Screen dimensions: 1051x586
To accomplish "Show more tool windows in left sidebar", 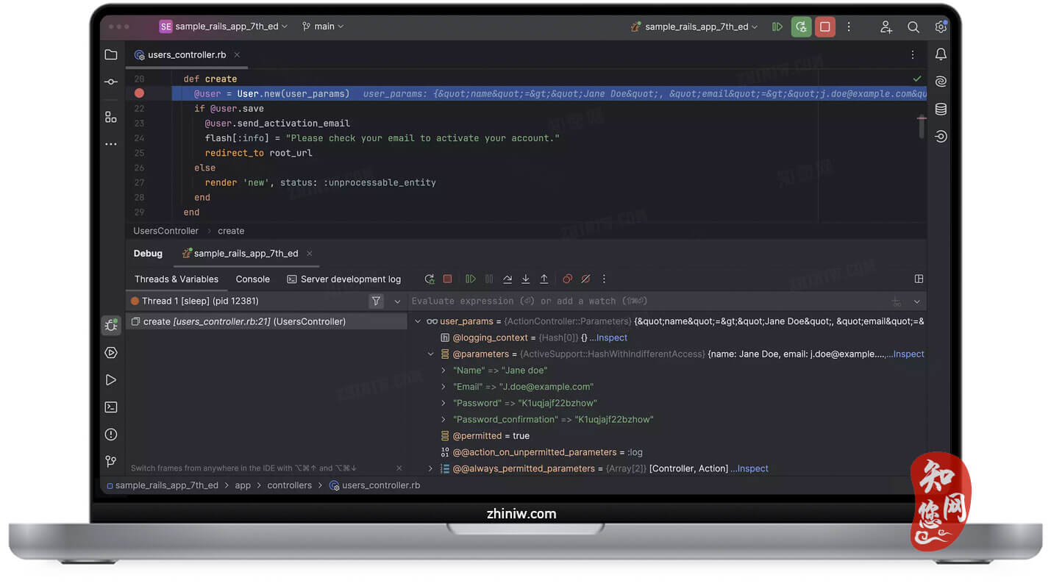I will click(111, 144).
